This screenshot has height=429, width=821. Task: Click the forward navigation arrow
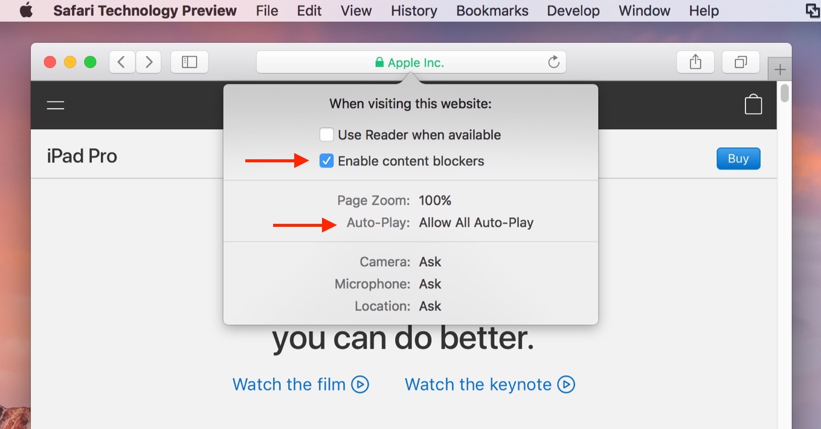pos(149,62)
